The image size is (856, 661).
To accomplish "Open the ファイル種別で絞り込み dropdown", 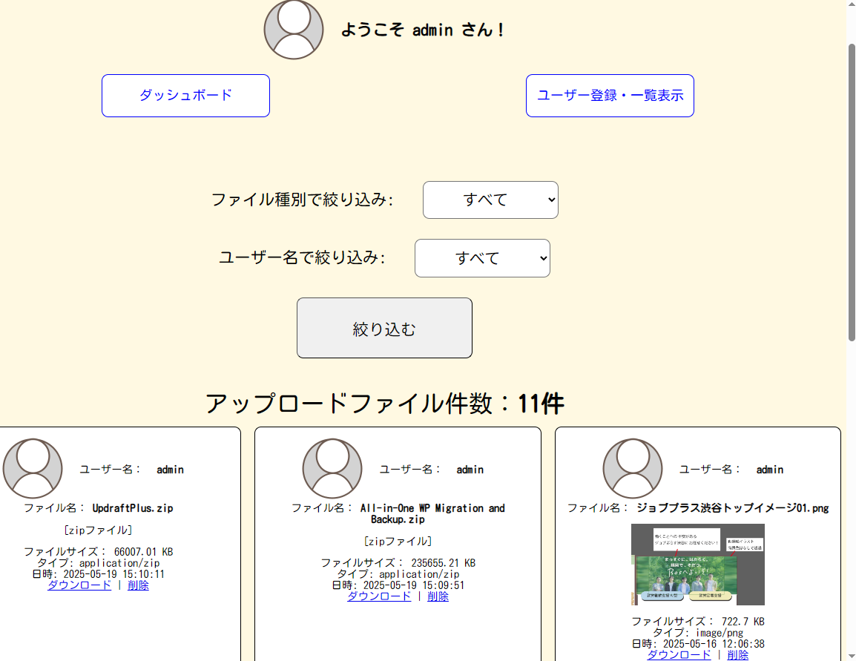I will click(x=490, y=200).
